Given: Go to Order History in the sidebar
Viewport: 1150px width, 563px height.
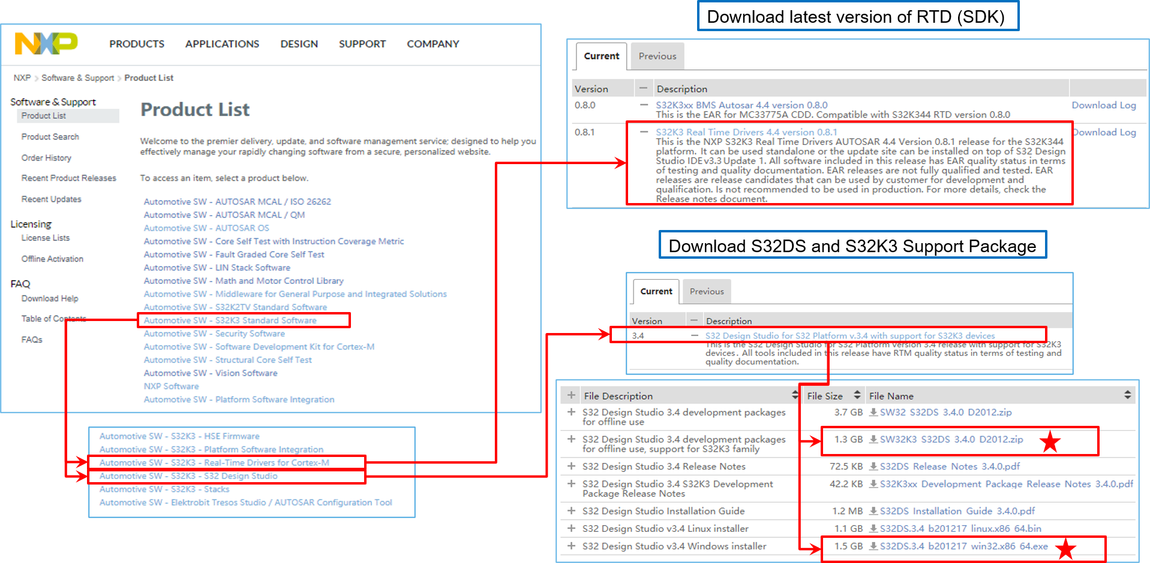Looking at the screenshot, I should coord(46,158).
